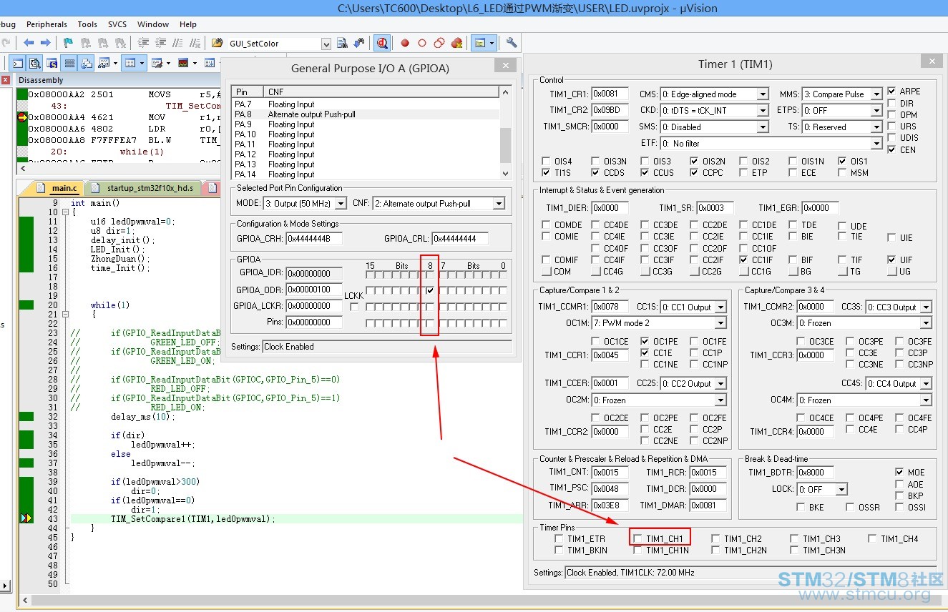Open the OC1M PWM mode 2 dropdown
948x612 pixels.
pos(659,323)
